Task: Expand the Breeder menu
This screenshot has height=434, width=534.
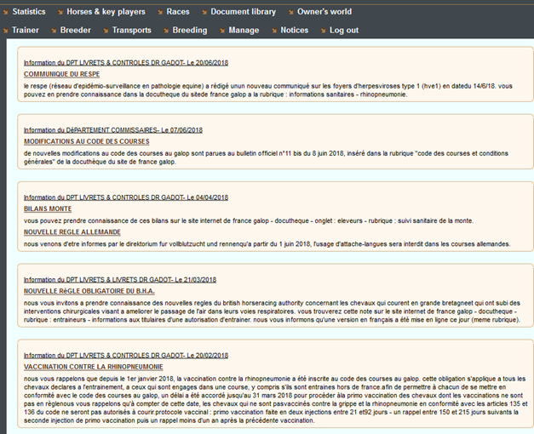Action: (x=75, y=31)
